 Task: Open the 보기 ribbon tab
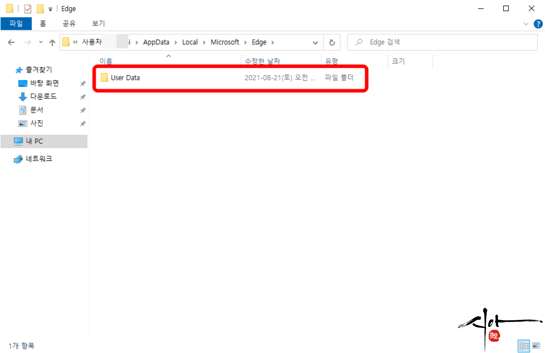click(98, 24)
